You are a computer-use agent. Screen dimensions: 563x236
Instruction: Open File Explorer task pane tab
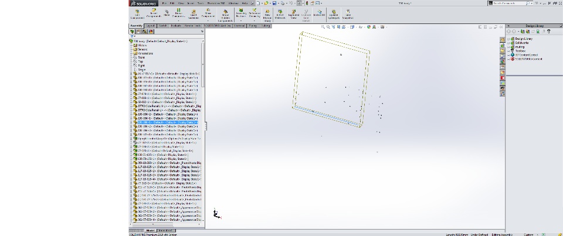point(503,50)
